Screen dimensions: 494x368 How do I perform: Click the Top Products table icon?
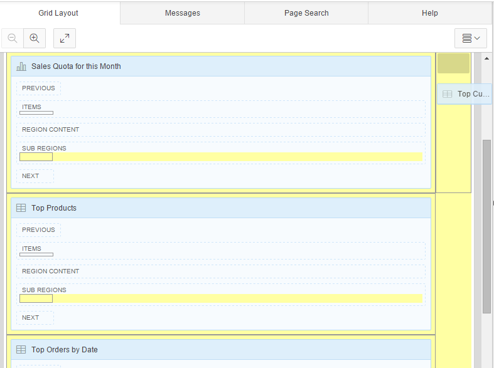pyautogui.click(x=21, y=208)
